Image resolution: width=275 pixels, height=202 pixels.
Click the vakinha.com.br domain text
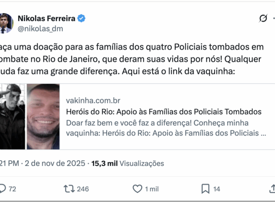coord(93,101)
